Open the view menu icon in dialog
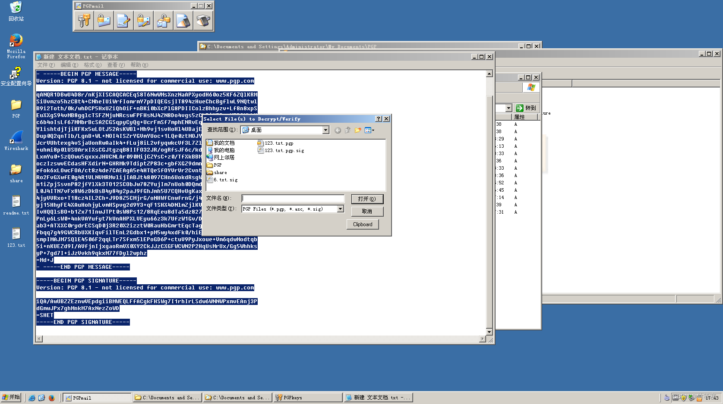The width and height of the screenshot is (723, 404). [369, 130]
